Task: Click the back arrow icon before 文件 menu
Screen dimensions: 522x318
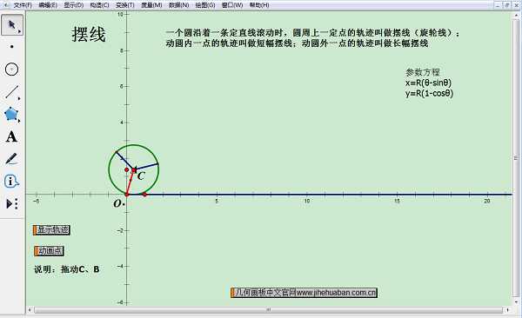Action: tap(6, 5)
